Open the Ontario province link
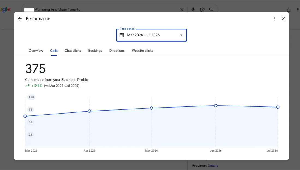This screenshot has height=170, width=300. pos(213,166)
